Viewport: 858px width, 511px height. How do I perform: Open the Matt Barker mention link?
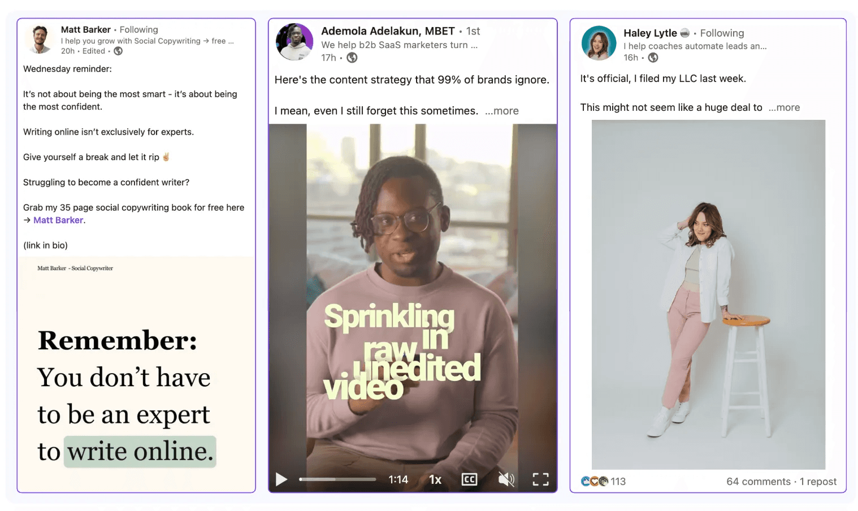click(x=58, y=220)
